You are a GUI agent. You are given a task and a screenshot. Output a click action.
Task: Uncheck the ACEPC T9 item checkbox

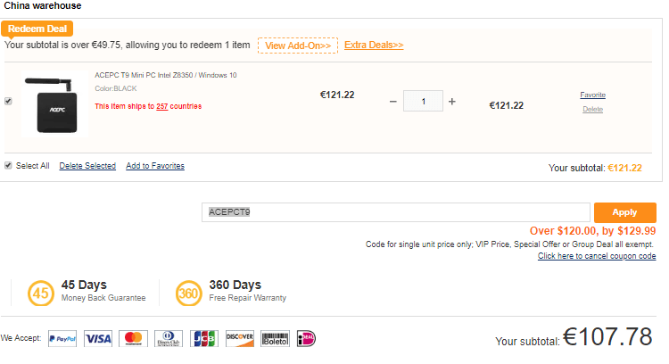(x=9, y=102)
